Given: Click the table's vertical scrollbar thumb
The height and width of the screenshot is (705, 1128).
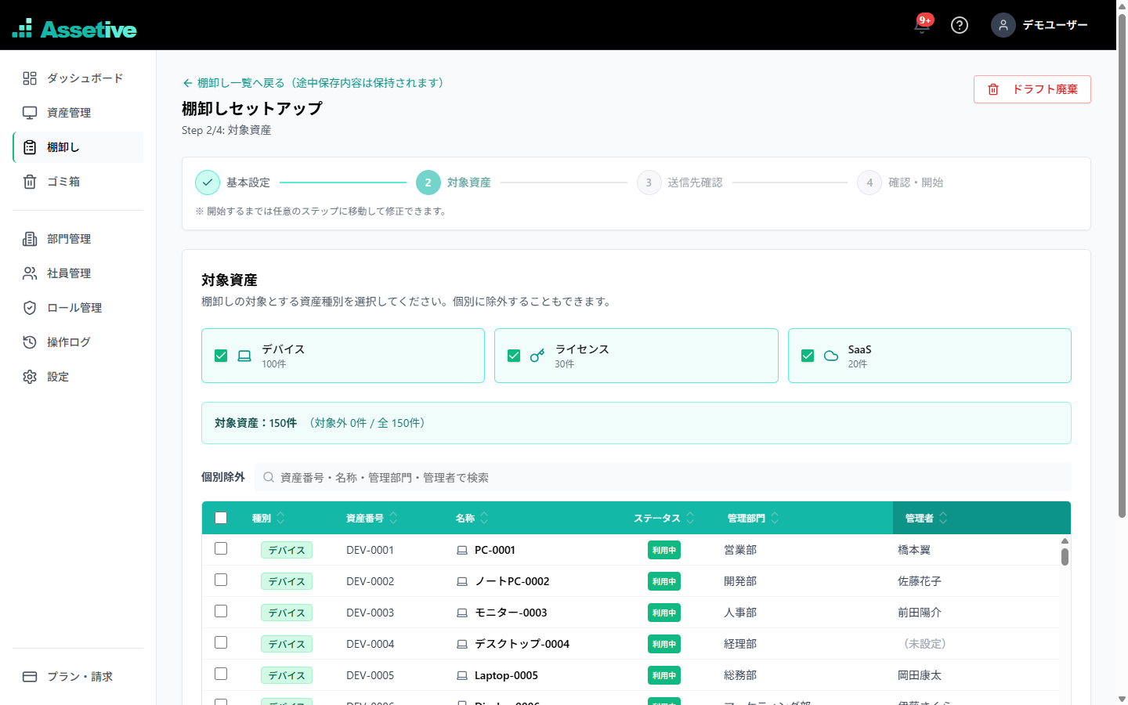Looking at the screenshot, I should click(1065, 557).
